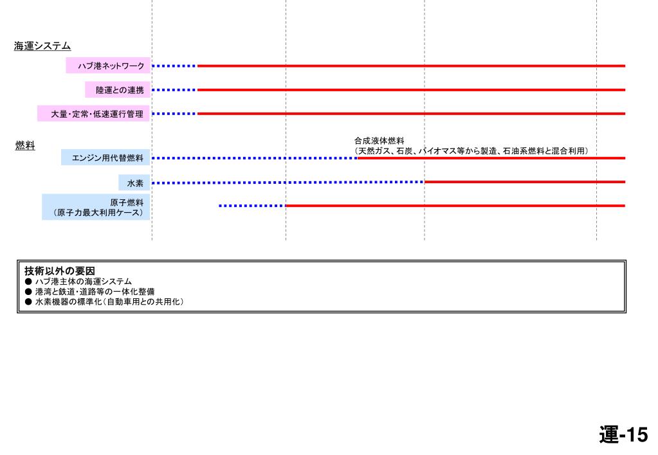Viewport: 658px width, 455px height.
Task: Click the red bar for 大量・定常・低速運行管理
Action: 411,114
